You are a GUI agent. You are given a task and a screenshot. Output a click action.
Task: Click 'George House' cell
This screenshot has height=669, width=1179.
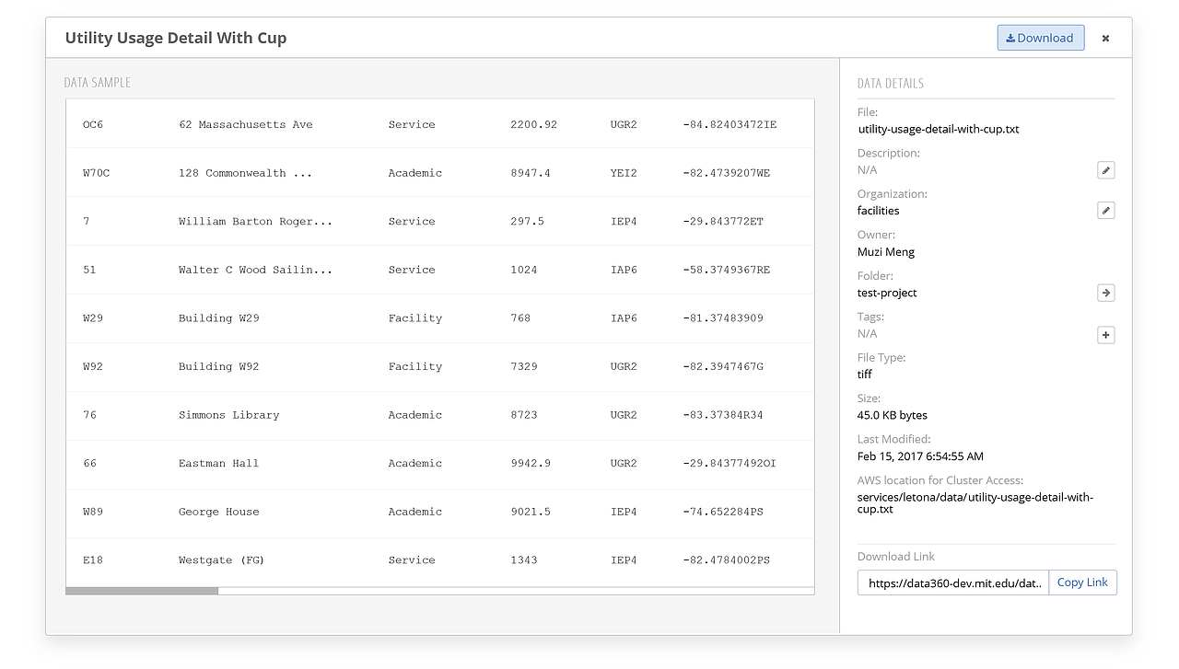tap(219, 512)
